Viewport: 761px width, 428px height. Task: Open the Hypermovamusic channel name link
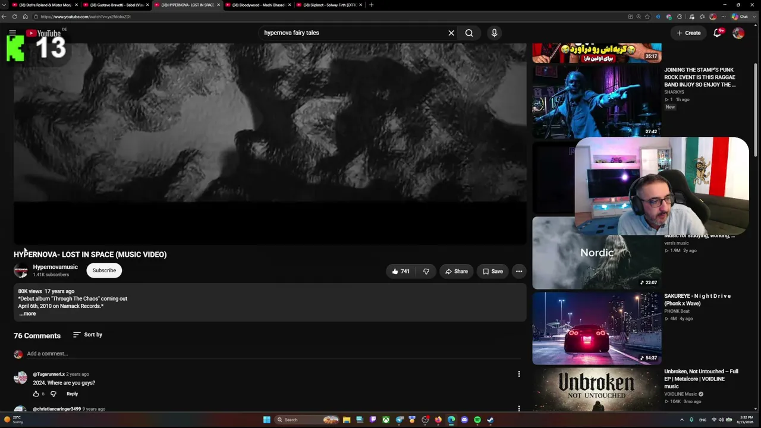point(55,267)
